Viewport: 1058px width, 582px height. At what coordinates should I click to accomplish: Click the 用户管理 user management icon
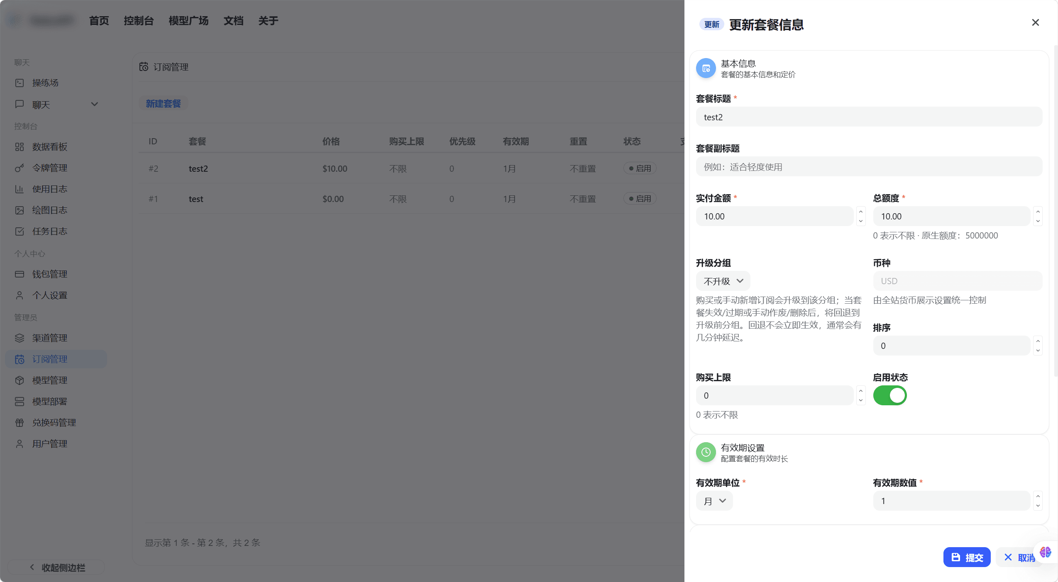click(20, 443)
